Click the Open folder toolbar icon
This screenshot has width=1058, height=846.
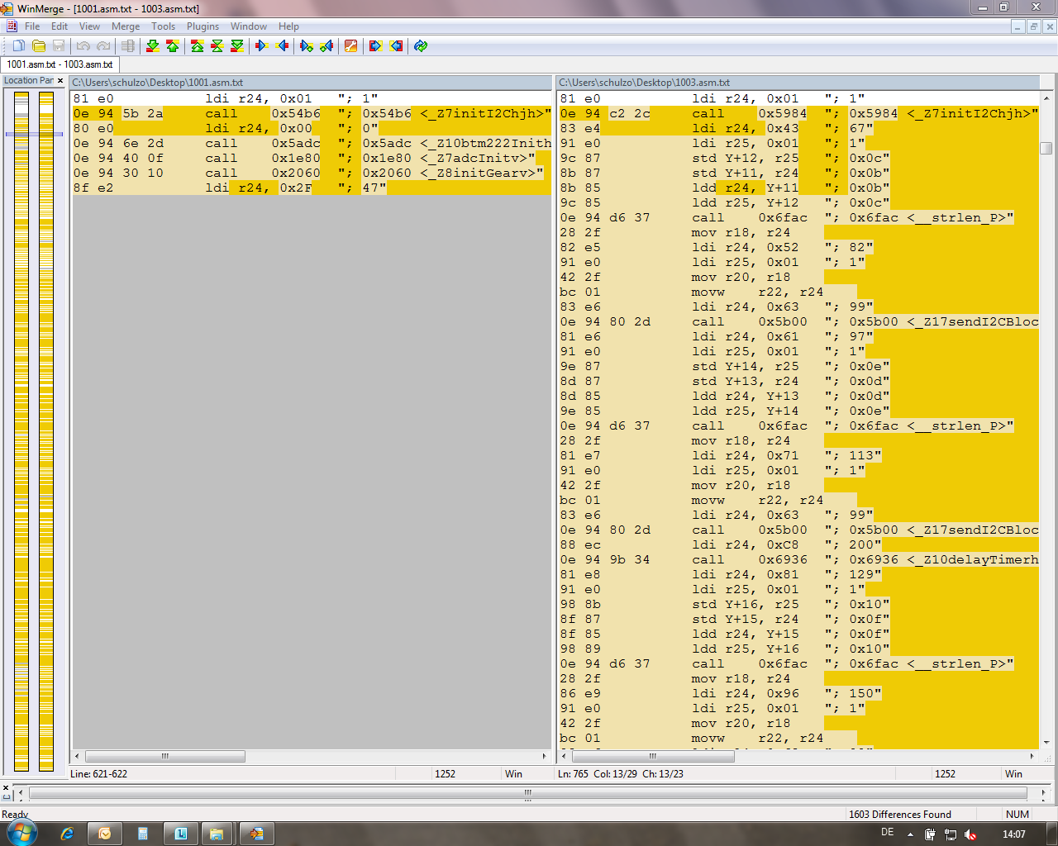38,46
